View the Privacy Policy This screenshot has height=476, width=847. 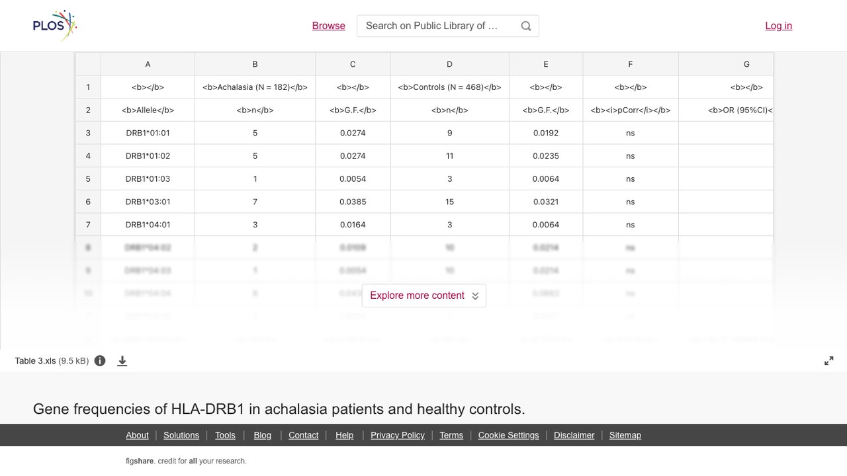pos(398,435)
